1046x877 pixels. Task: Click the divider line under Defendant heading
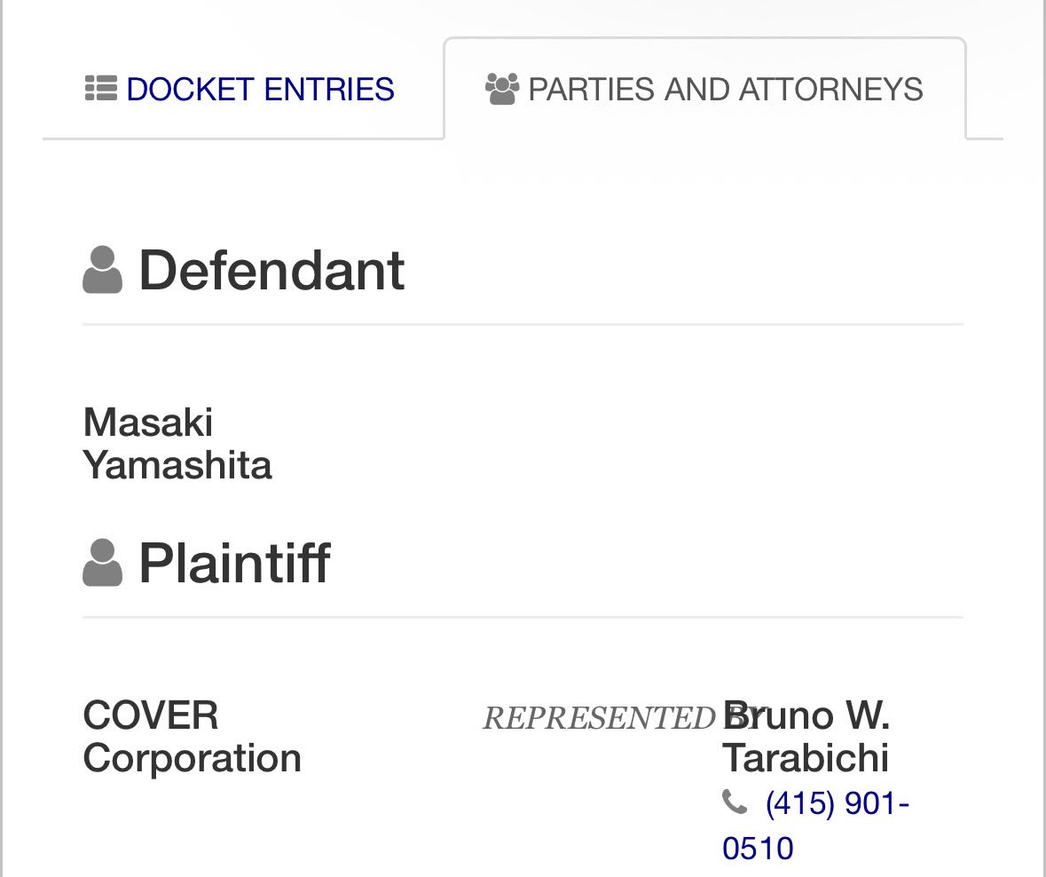[523, 325]
